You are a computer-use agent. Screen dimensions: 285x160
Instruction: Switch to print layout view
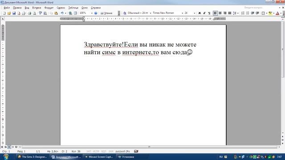(x=9, y=147)
